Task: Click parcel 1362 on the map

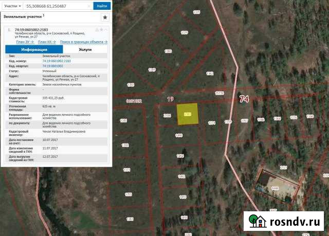Action: (209, 74)
